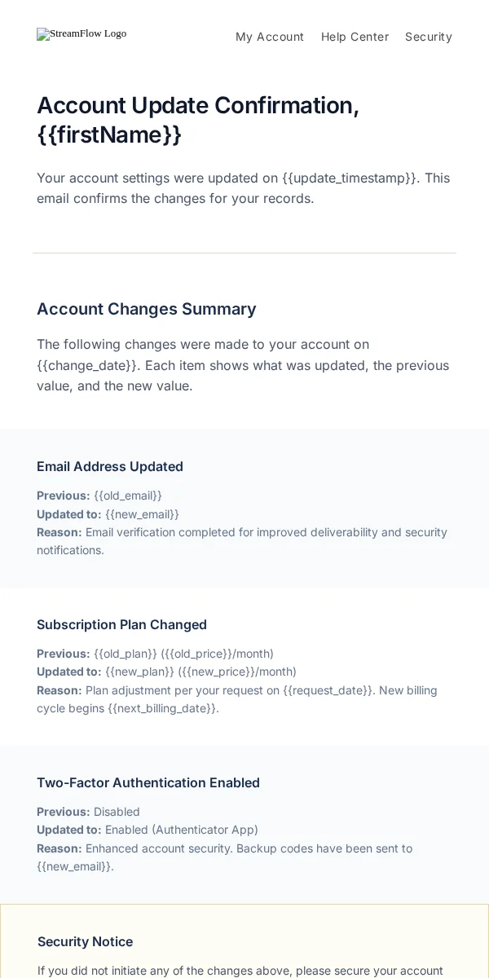
Task: Click the Disabled previous value for two-factor
Action: (x=117, y=812)
